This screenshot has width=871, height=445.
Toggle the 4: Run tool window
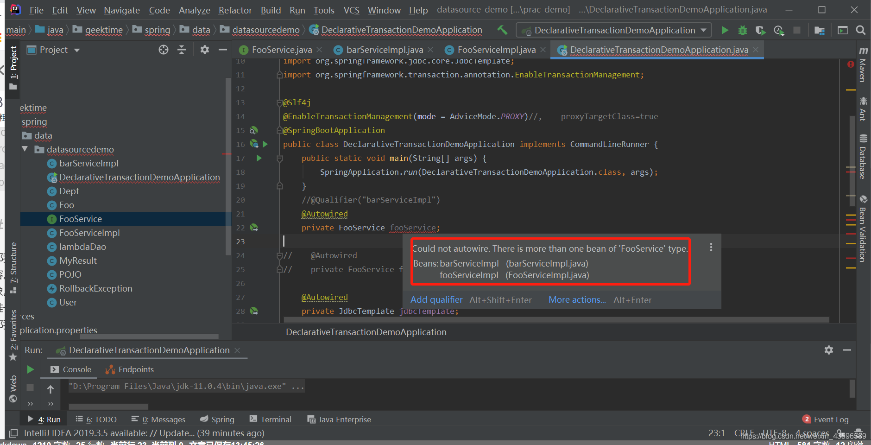(48, 419)
